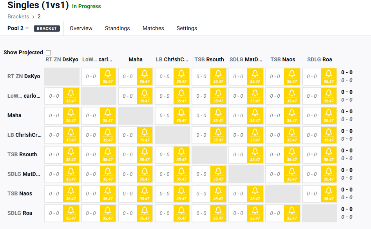Enable the Show Projected checkbox
The height and width of the screenshot is (229, 371).
[x=49, y=53]
